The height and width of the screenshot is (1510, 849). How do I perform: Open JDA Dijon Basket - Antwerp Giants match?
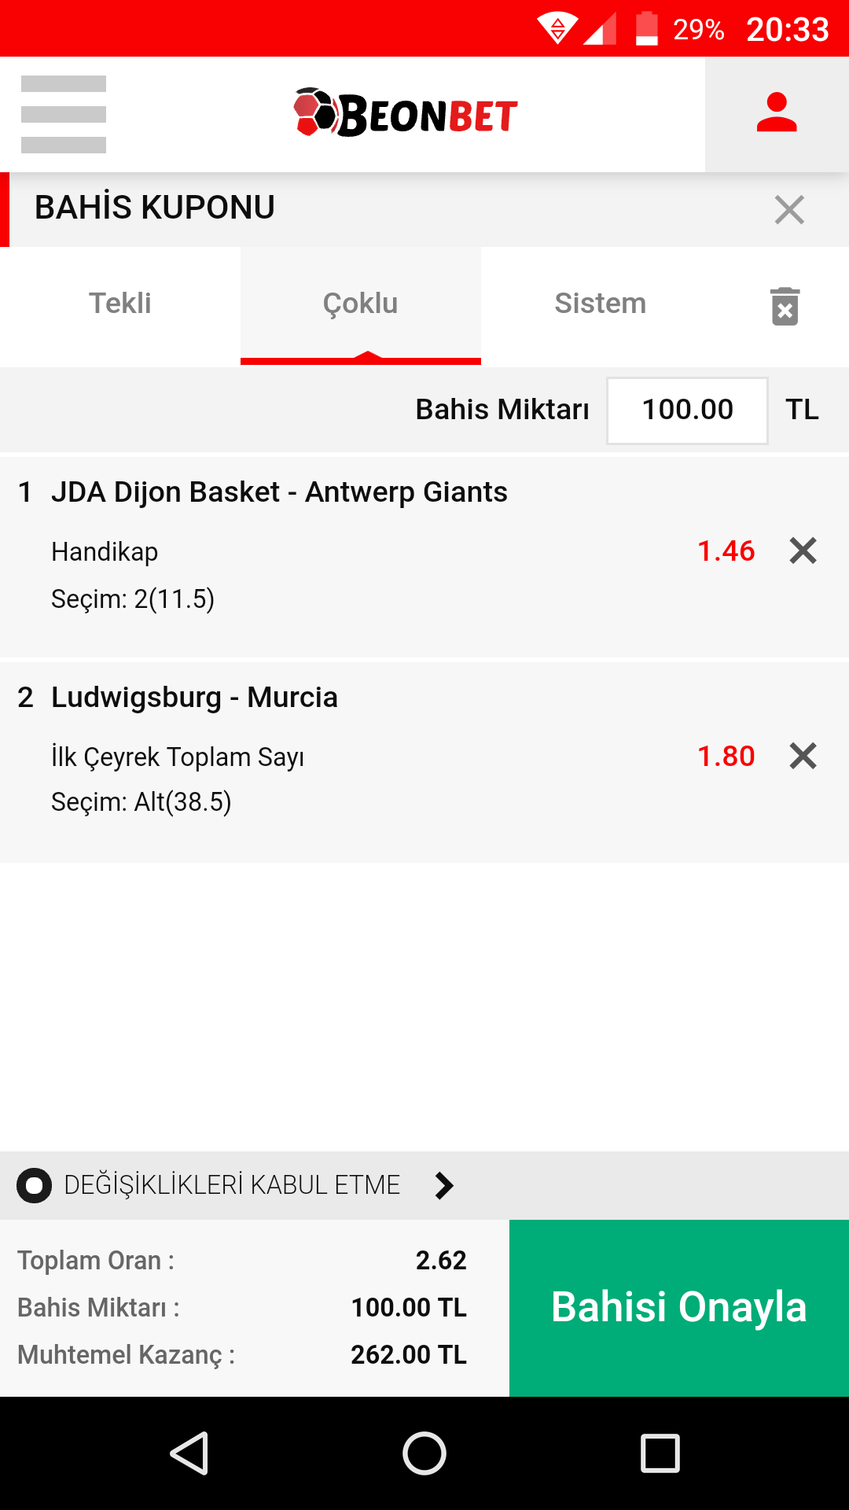pyautogui.click(x=279, y=492)
